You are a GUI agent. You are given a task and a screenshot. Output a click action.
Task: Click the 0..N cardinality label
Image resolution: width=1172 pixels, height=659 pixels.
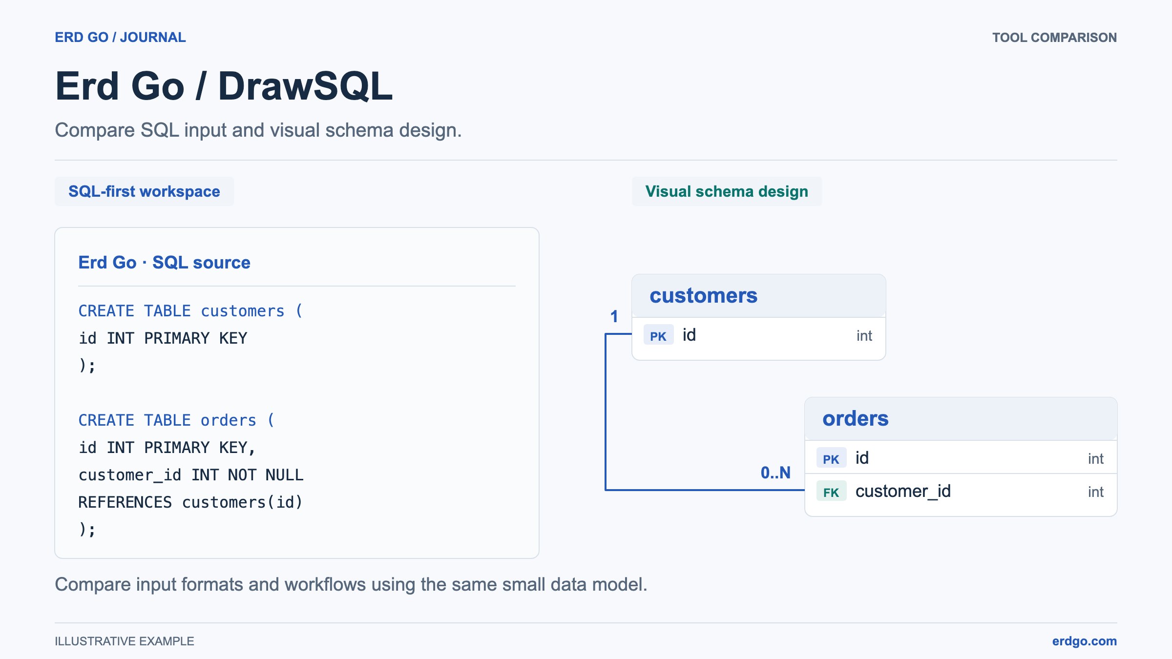point(775,473)
